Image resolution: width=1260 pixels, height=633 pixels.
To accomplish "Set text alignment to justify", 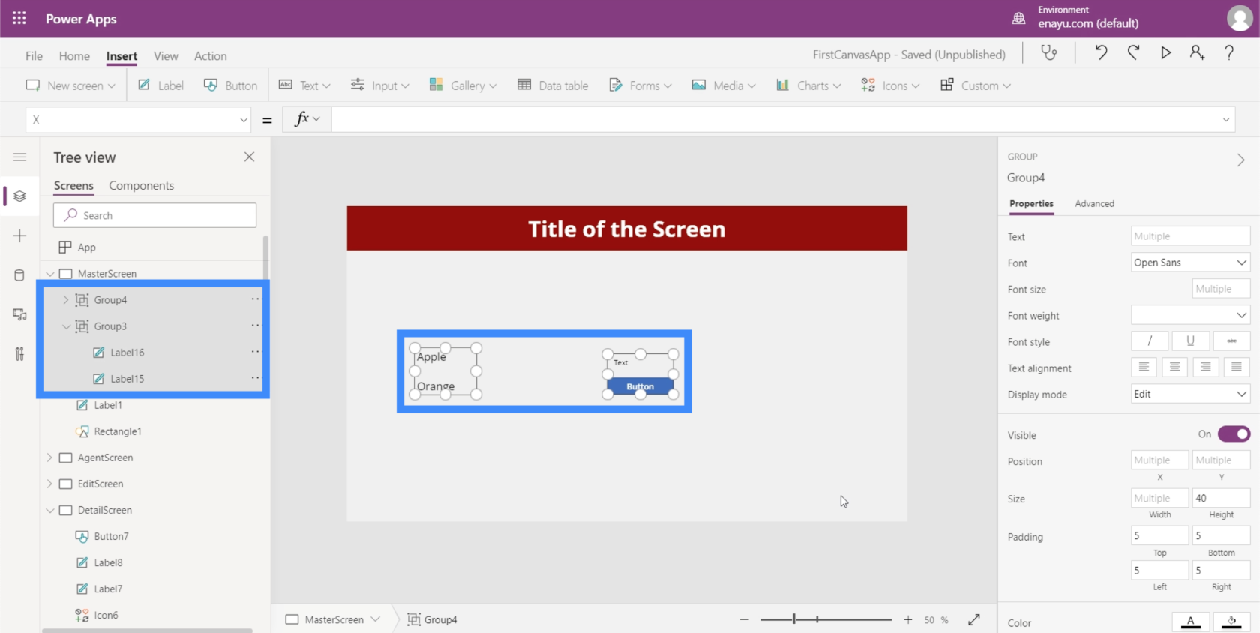I will point(1237,367).
